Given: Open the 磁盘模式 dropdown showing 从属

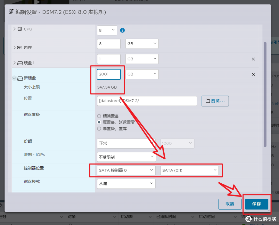Looking at the screenshot, I should pos(126,184).
